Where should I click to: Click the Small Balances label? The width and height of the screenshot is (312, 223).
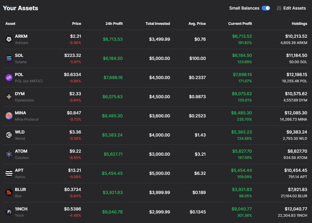244,8
